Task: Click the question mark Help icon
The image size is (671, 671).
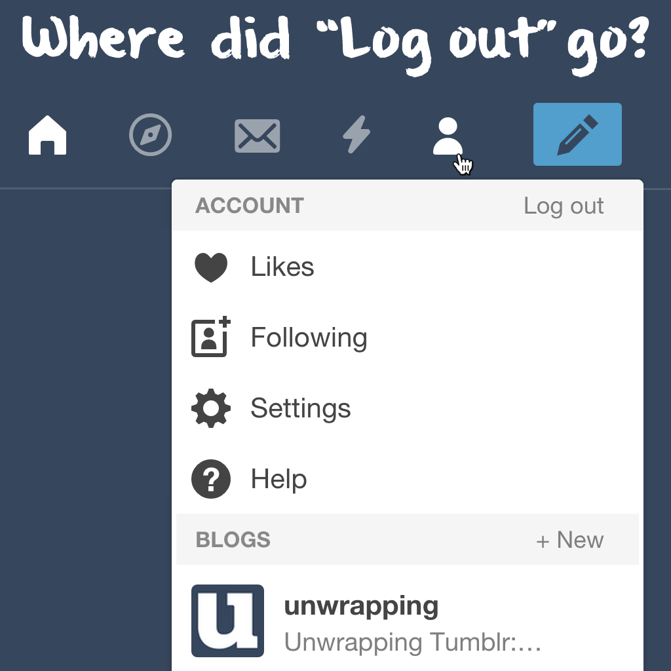Action: tap(211, 478)
